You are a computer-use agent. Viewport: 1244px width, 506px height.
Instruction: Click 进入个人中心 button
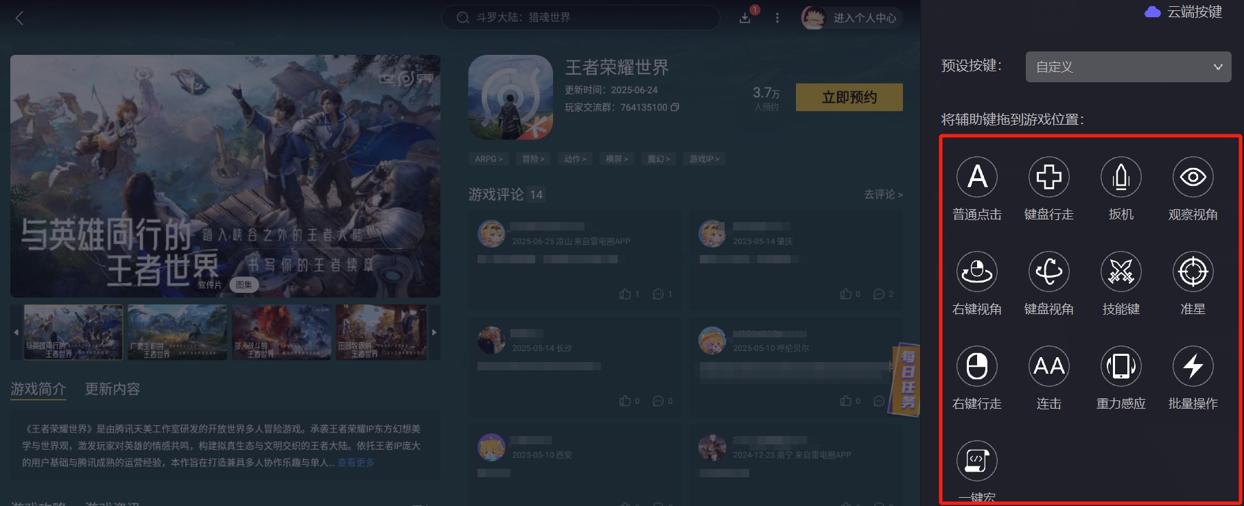[x=865, y=18]
